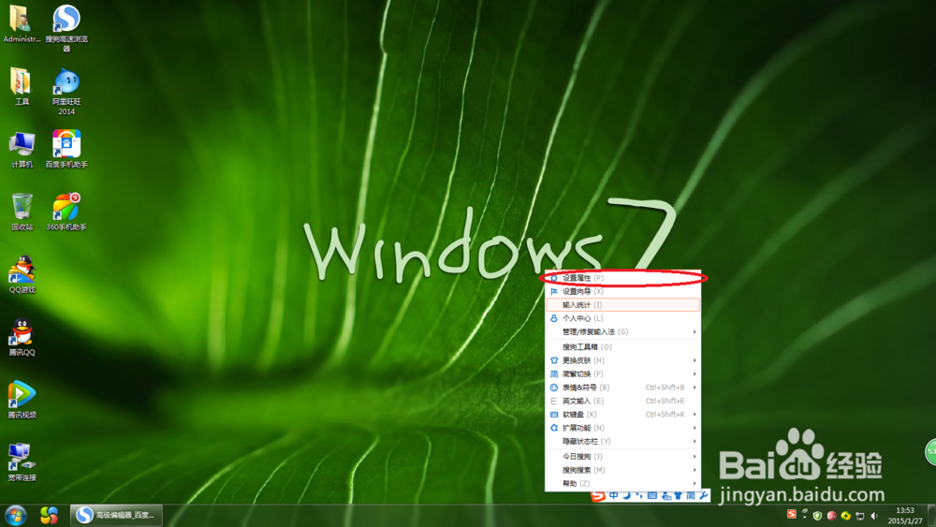This screenshot has height=527, width=936.
Task: Expand the 更换皮肤 submenu arrow
Action: [x=695, y=360]
